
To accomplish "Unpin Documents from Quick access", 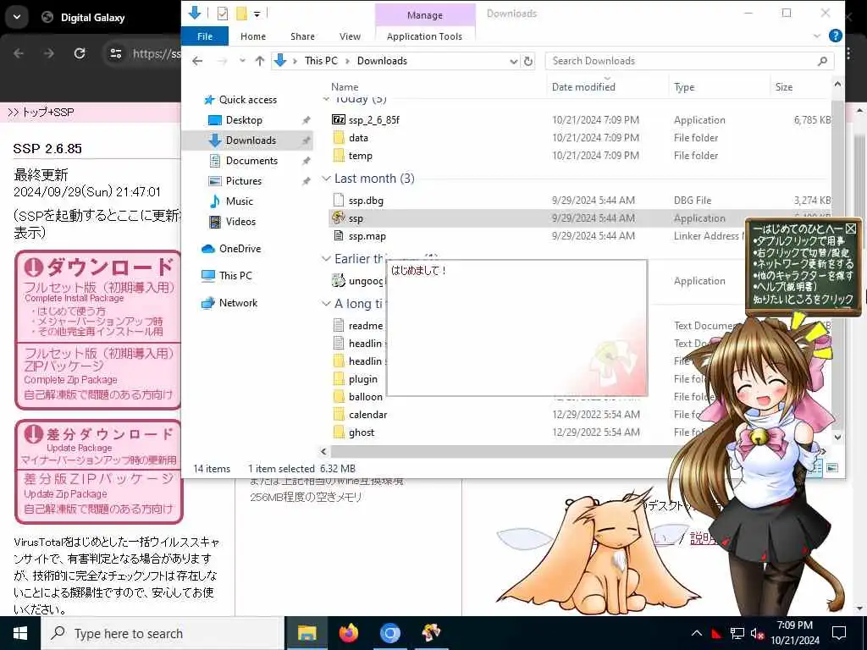I will [x=306, y=161].
